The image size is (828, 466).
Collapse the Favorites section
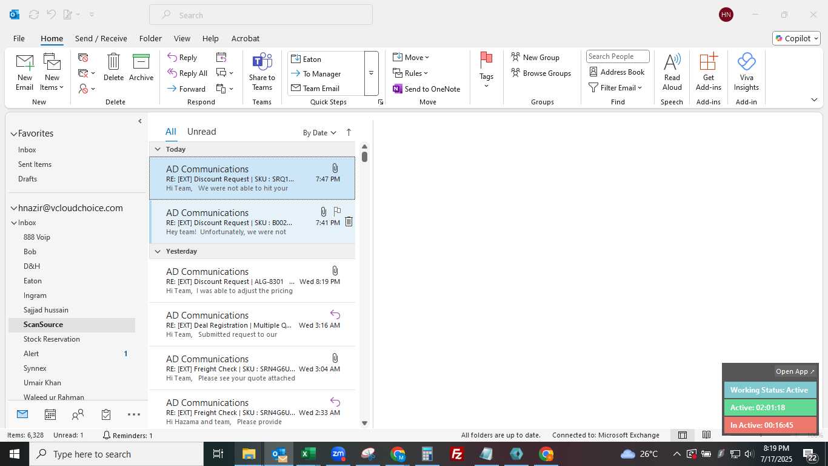pos(13,134)
